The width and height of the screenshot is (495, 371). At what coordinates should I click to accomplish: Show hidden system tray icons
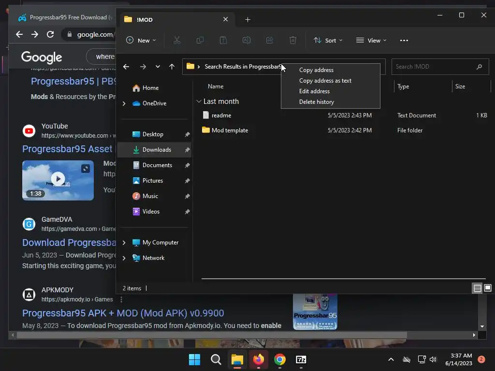point(391,359)
